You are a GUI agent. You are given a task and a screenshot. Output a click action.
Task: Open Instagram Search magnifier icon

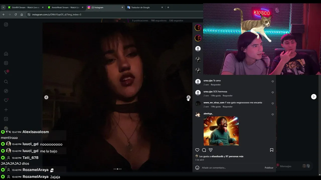pos(6,82)
